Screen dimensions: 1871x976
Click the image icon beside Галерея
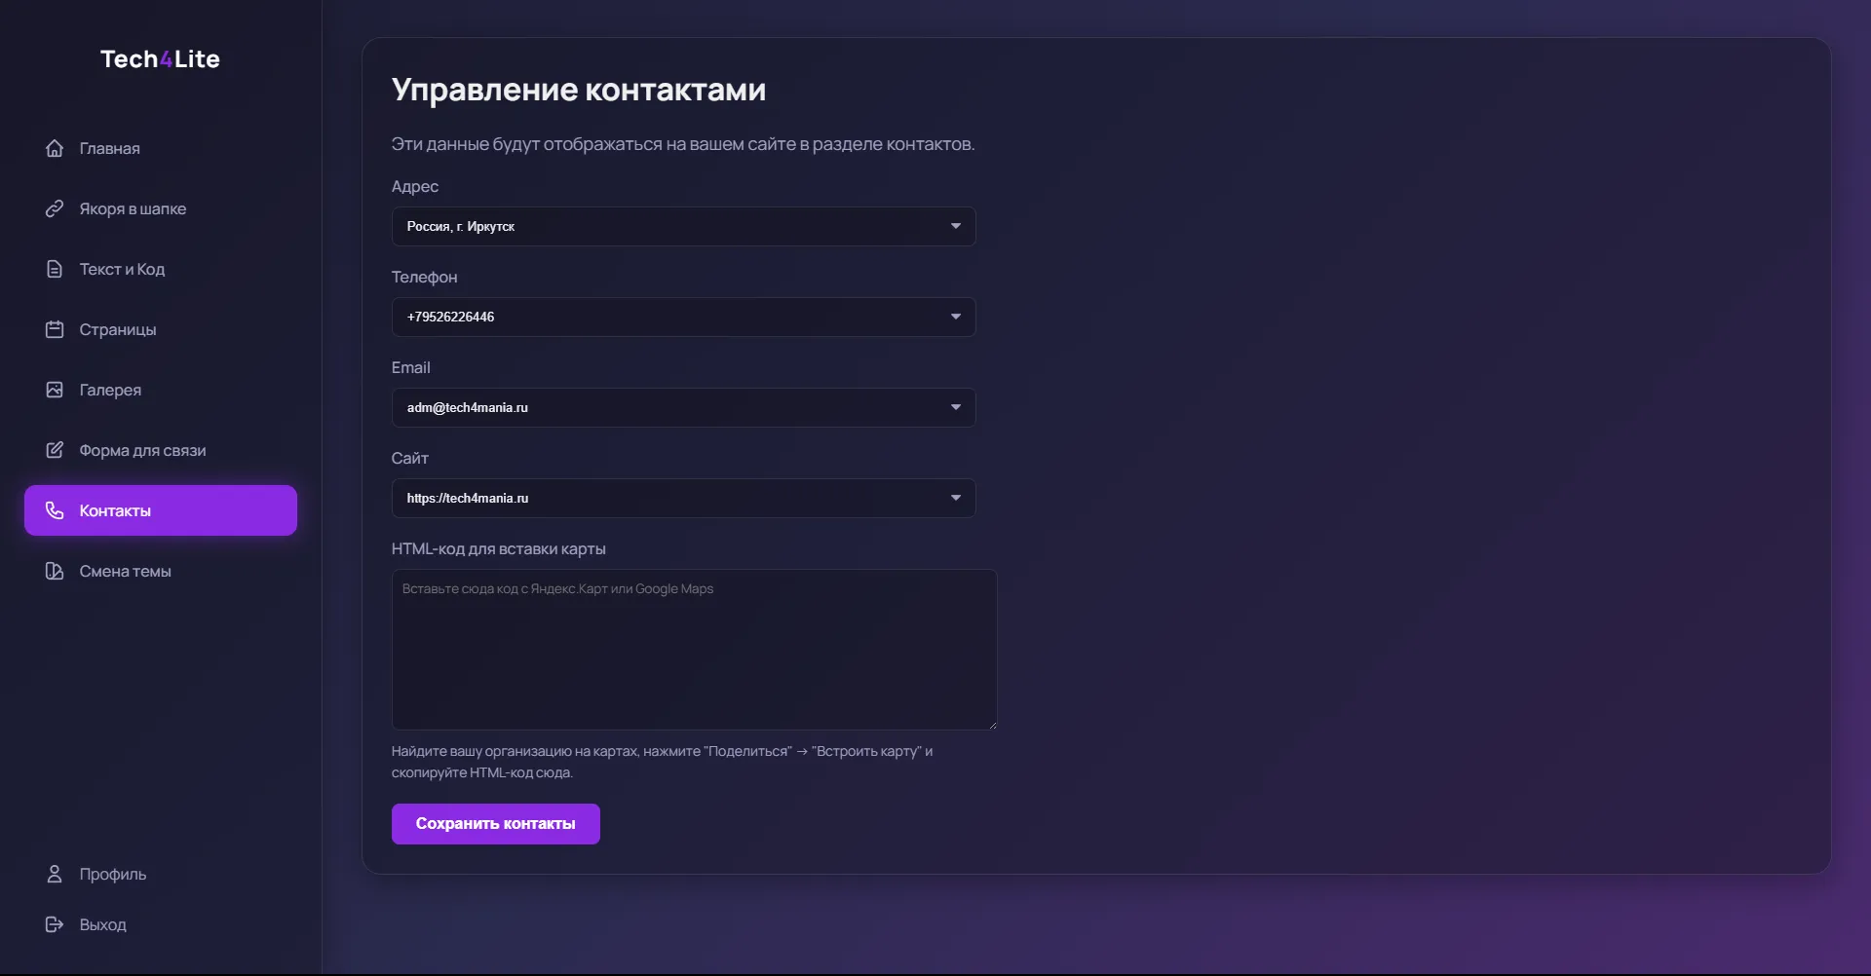55,390
